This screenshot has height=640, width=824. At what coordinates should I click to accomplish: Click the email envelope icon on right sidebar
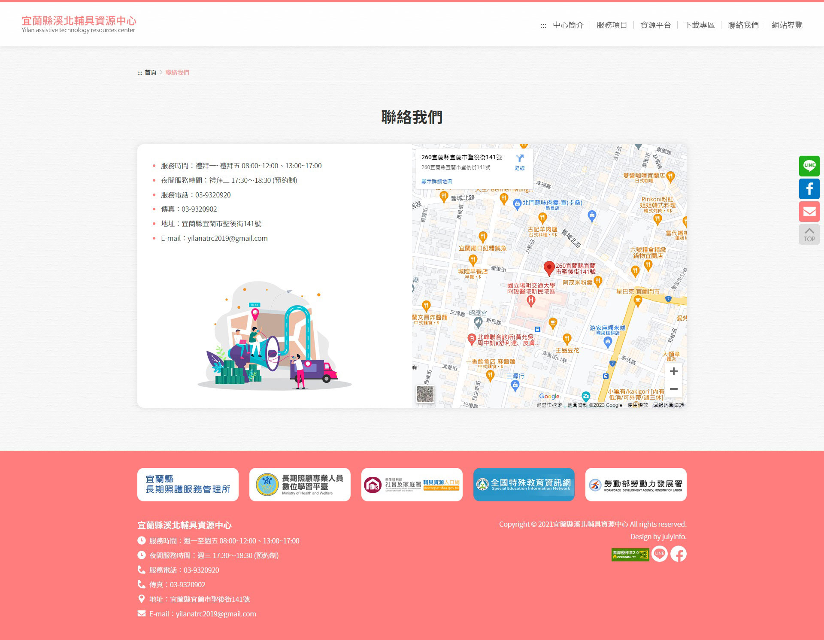pyautogui.click(x=809, y=211)
